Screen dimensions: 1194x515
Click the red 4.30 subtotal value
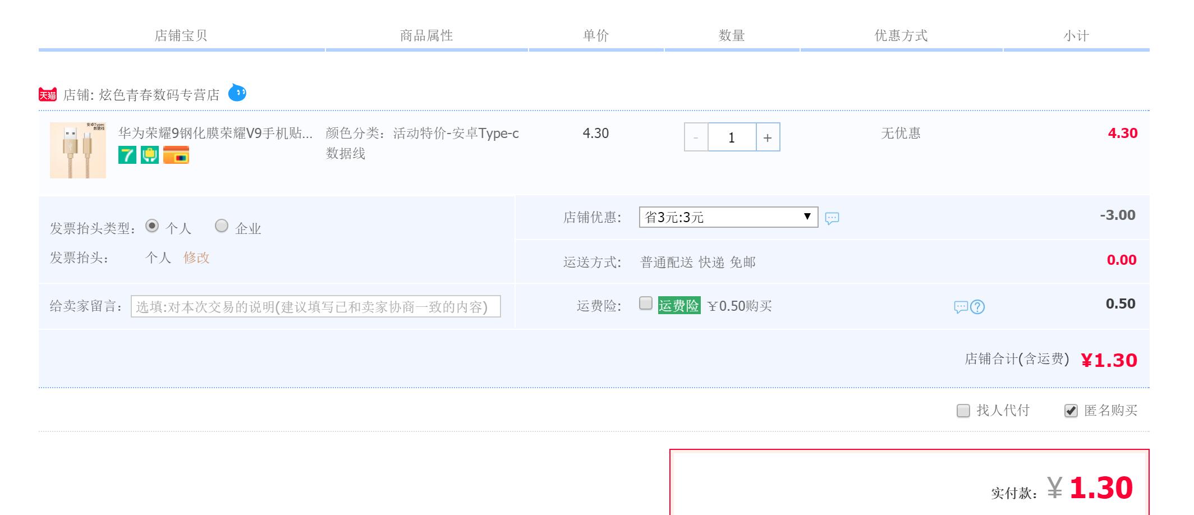point(1123,133)
